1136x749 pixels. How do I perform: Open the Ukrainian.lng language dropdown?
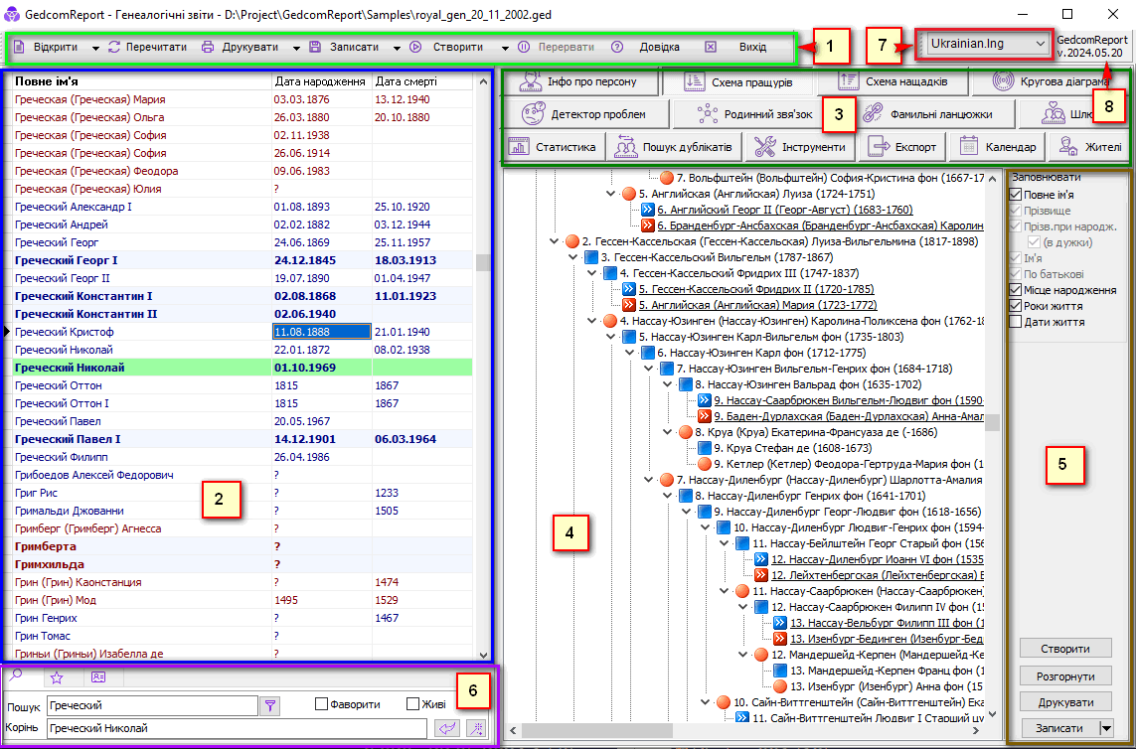click(986, 44)
